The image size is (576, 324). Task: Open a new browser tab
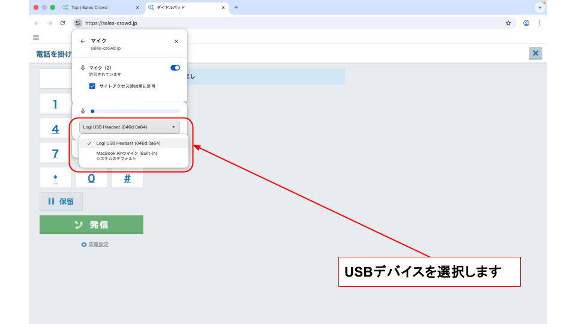pos(236,7)
